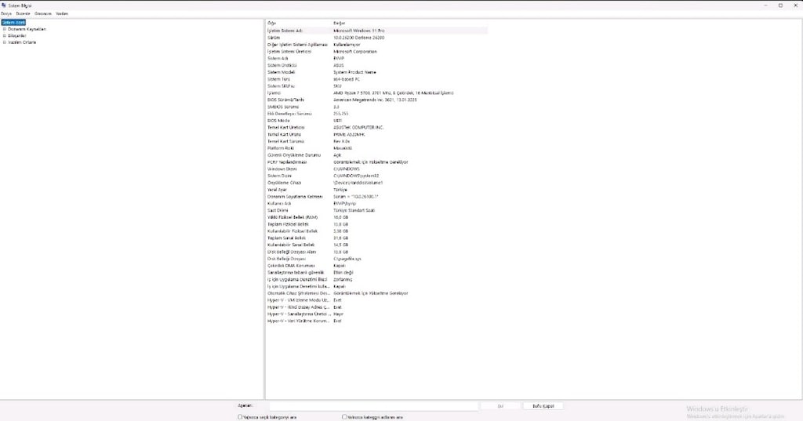Select the Türkiye Standart Saati value
803x421 pixels.
click(354, 210)
